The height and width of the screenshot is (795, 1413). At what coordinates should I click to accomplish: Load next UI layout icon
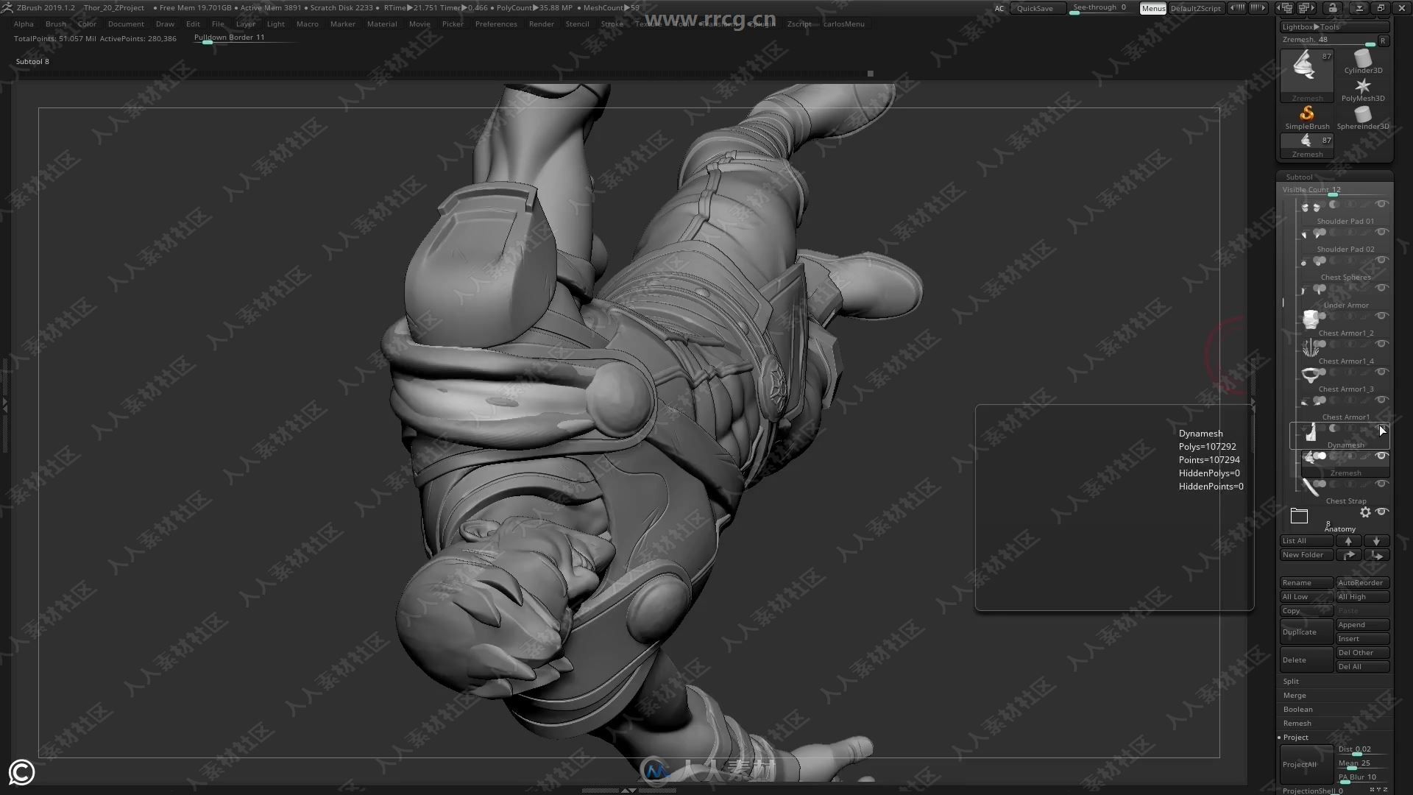point(1306,8)
